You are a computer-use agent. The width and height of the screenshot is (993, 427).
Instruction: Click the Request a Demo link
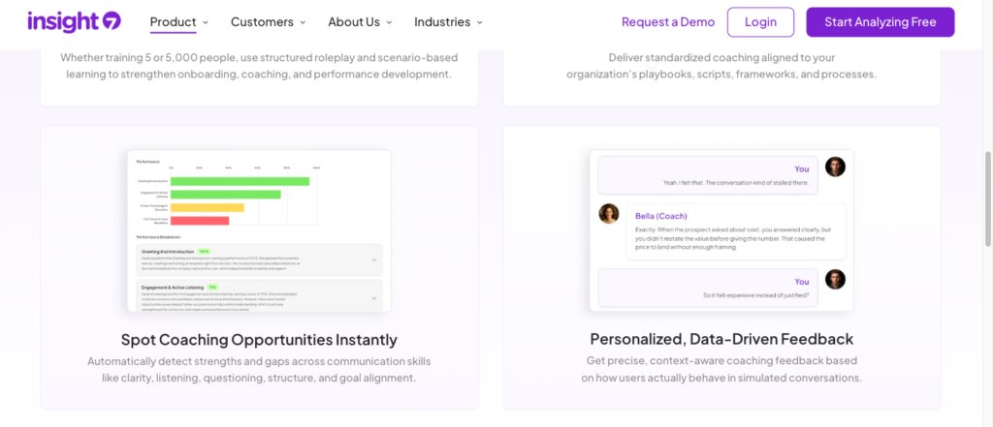668,21
